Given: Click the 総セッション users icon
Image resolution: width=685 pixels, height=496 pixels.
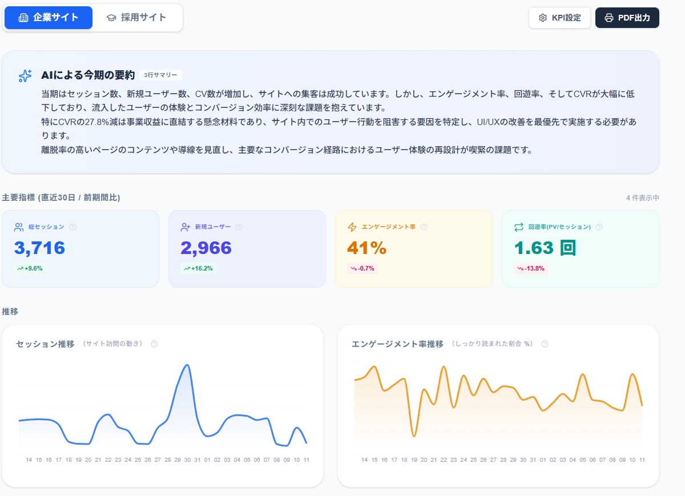Looking at the screenshot, I should (19, 227).
